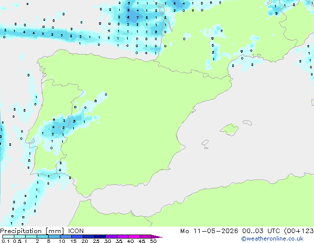The height and width of the screenshot is (243, 314).
Task: Click the Ibiza island outline
Action: click(205, 143)
